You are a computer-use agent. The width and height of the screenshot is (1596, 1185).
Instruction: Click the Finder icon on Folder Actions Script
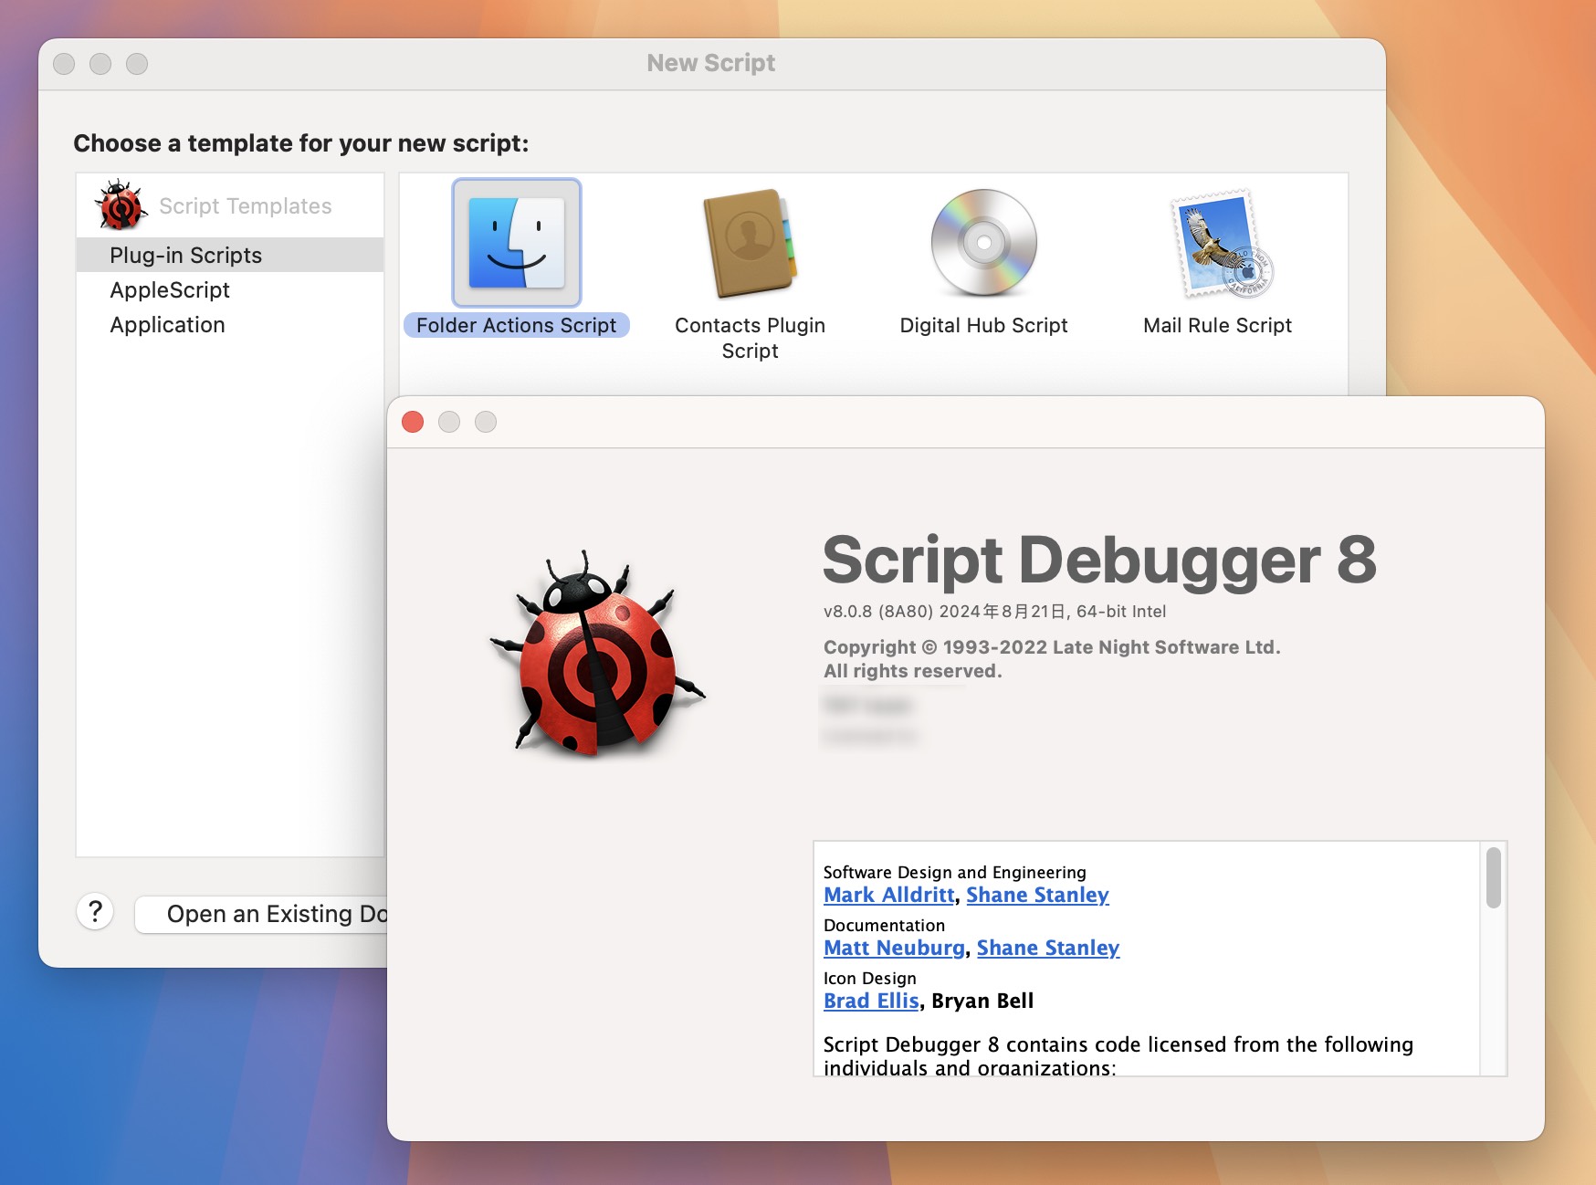point(516,242)
